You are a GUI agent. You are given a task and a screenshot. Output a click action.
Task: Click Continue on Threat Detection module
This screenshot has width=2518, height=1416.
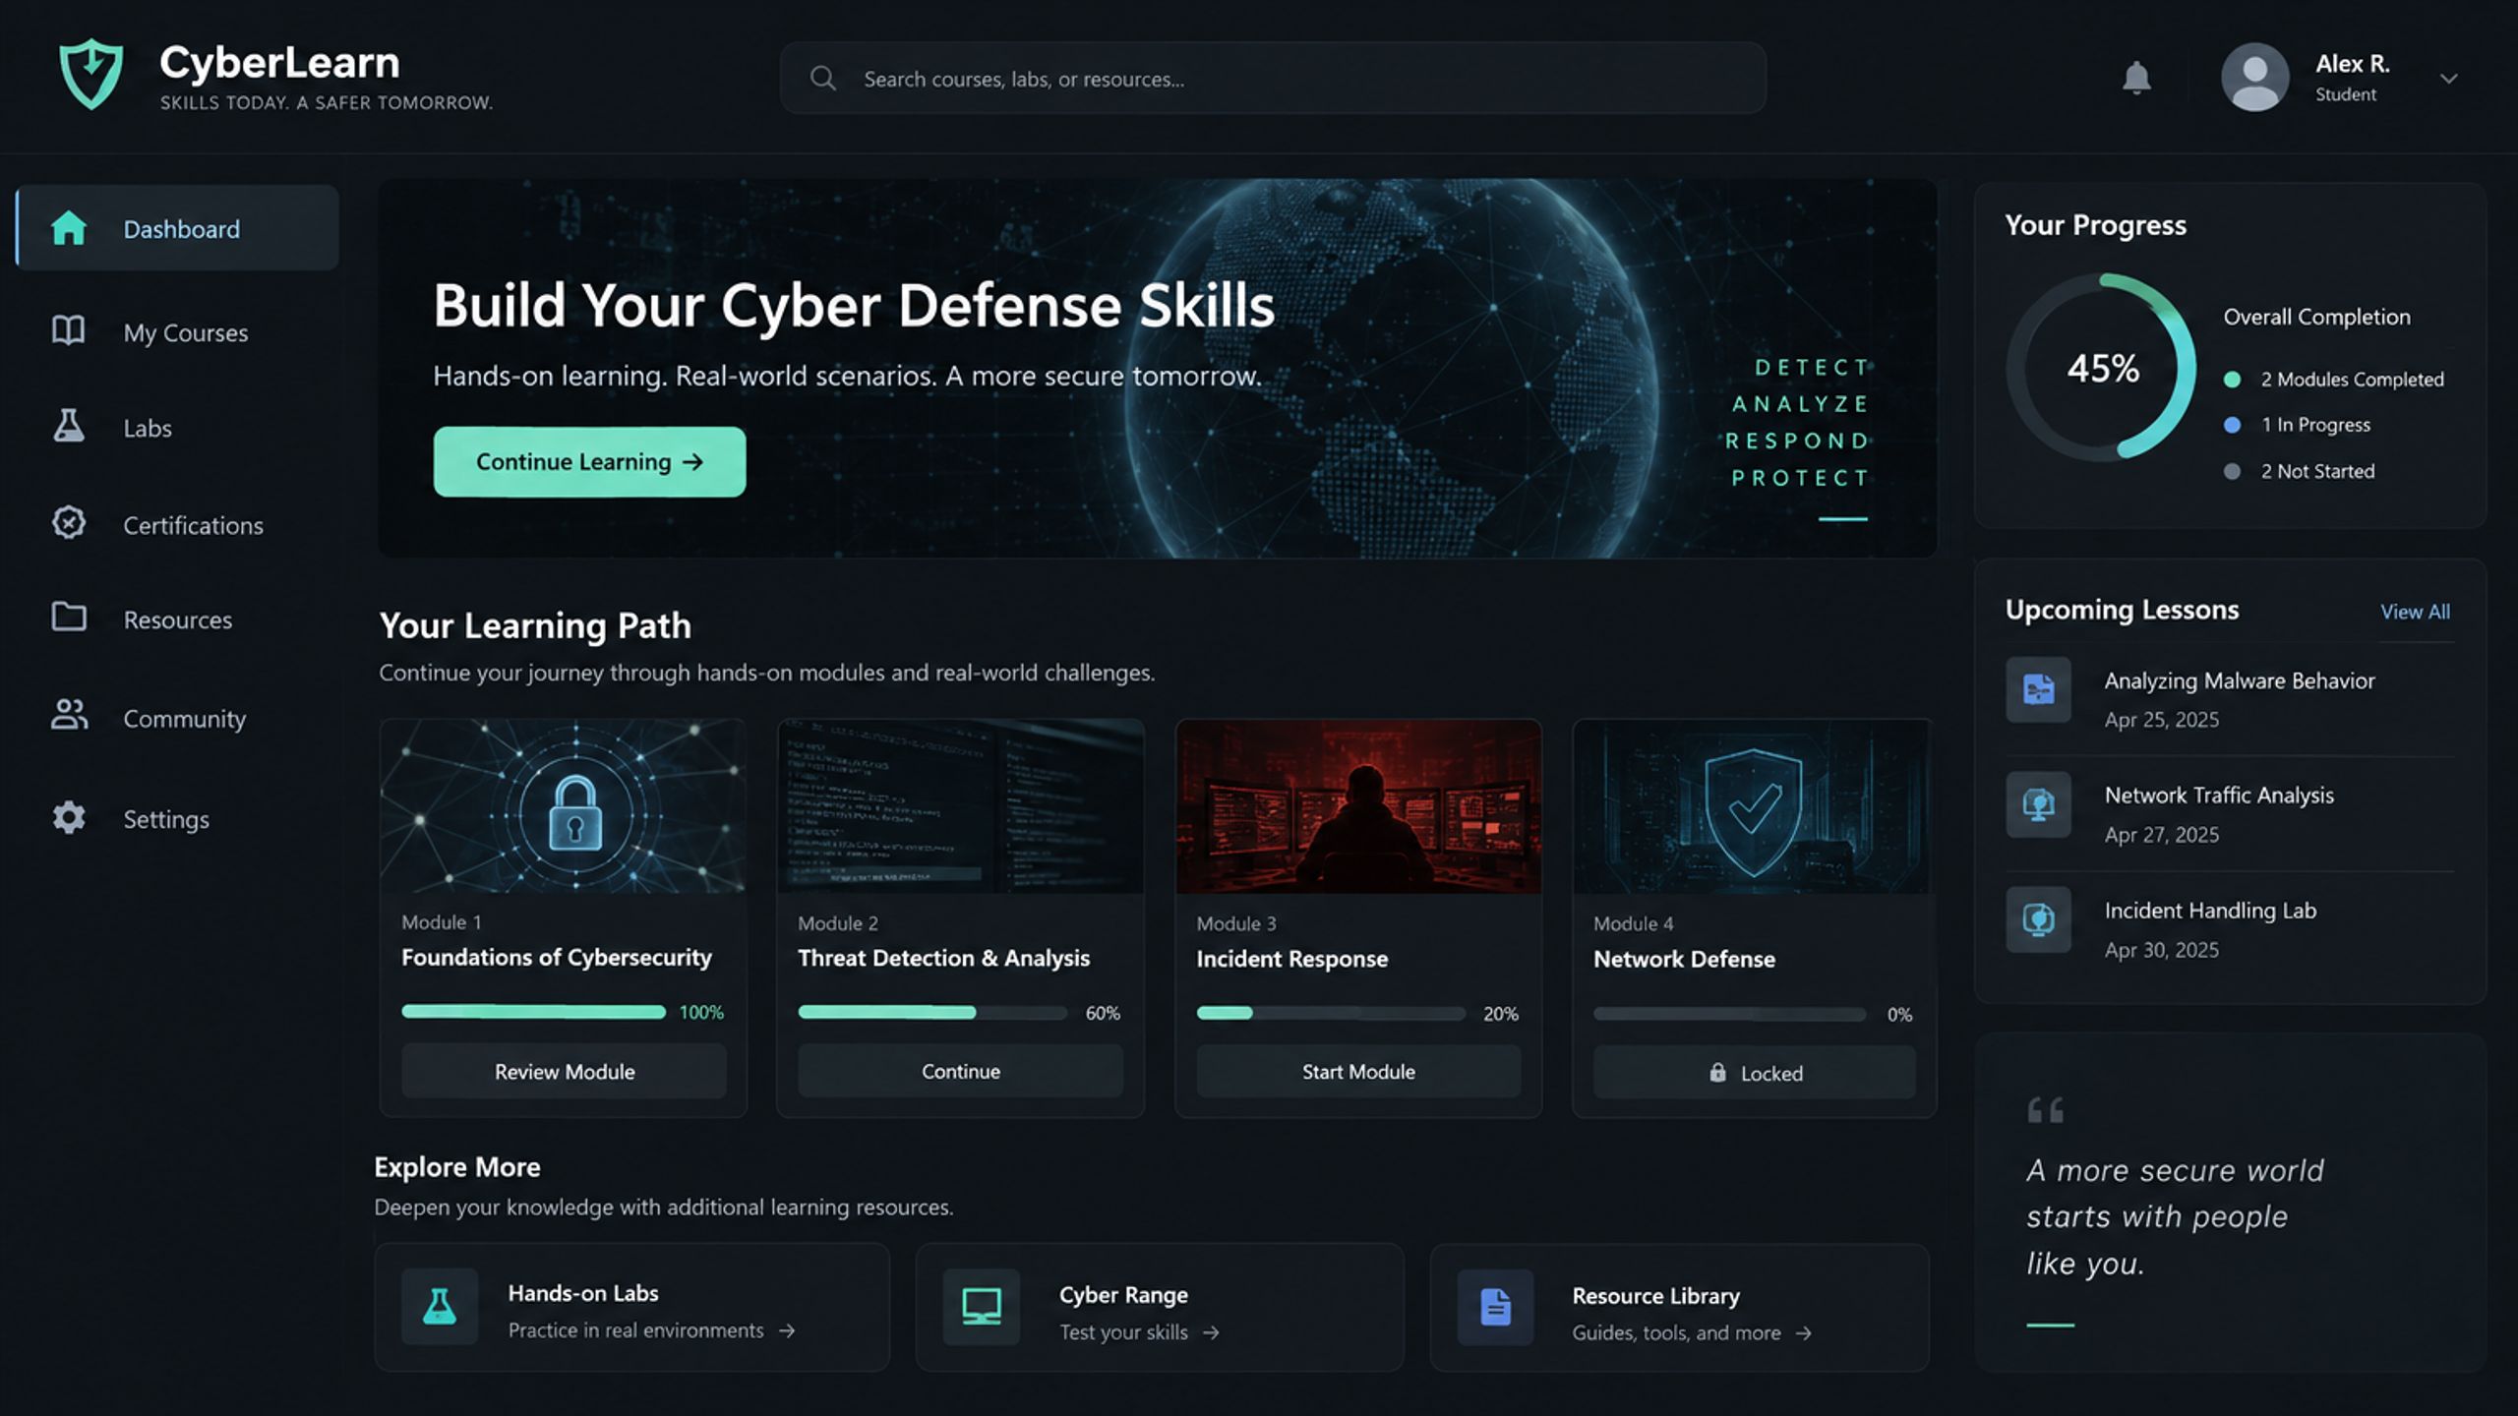tap(960, 1072)
